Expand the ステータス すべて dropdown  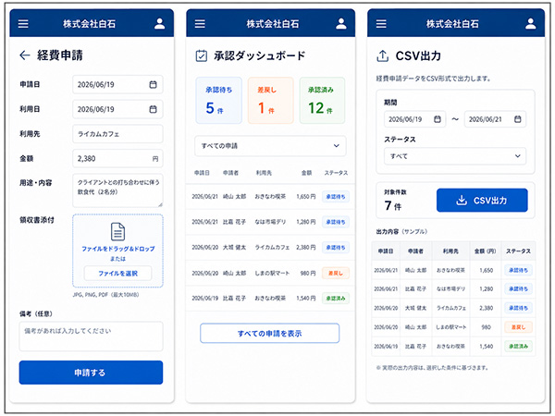coord(455,156)
